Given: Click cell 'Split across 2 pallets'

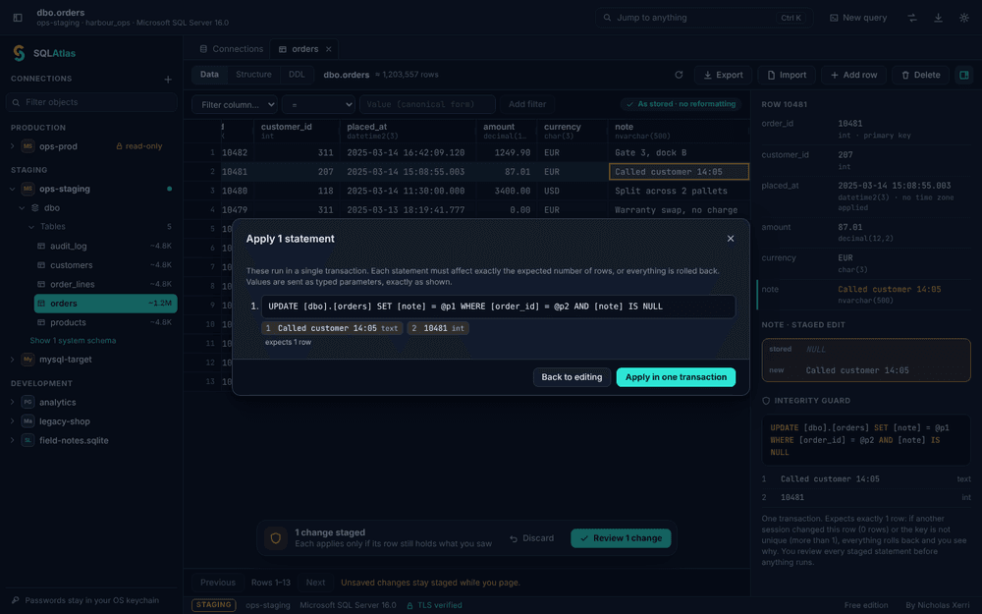Looking at the screenshot, I should (x=679, y=191).
